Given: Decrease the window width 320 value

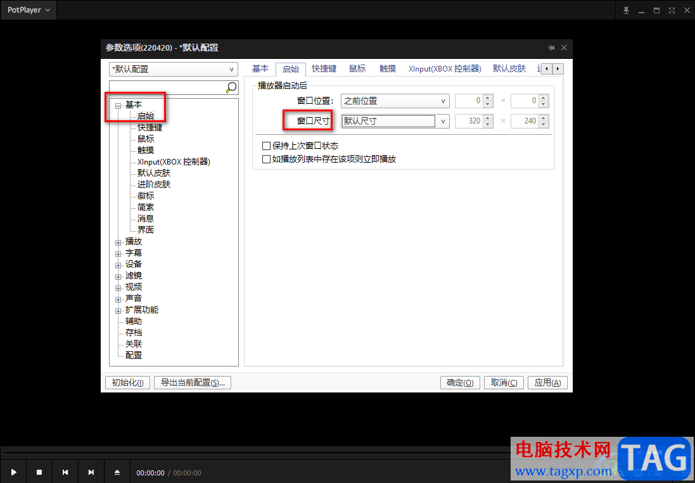Looking at the screenshot, I should click(x=488, y=124).
